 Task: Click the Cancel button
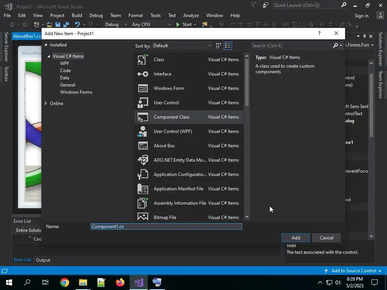tap(326, 238)
